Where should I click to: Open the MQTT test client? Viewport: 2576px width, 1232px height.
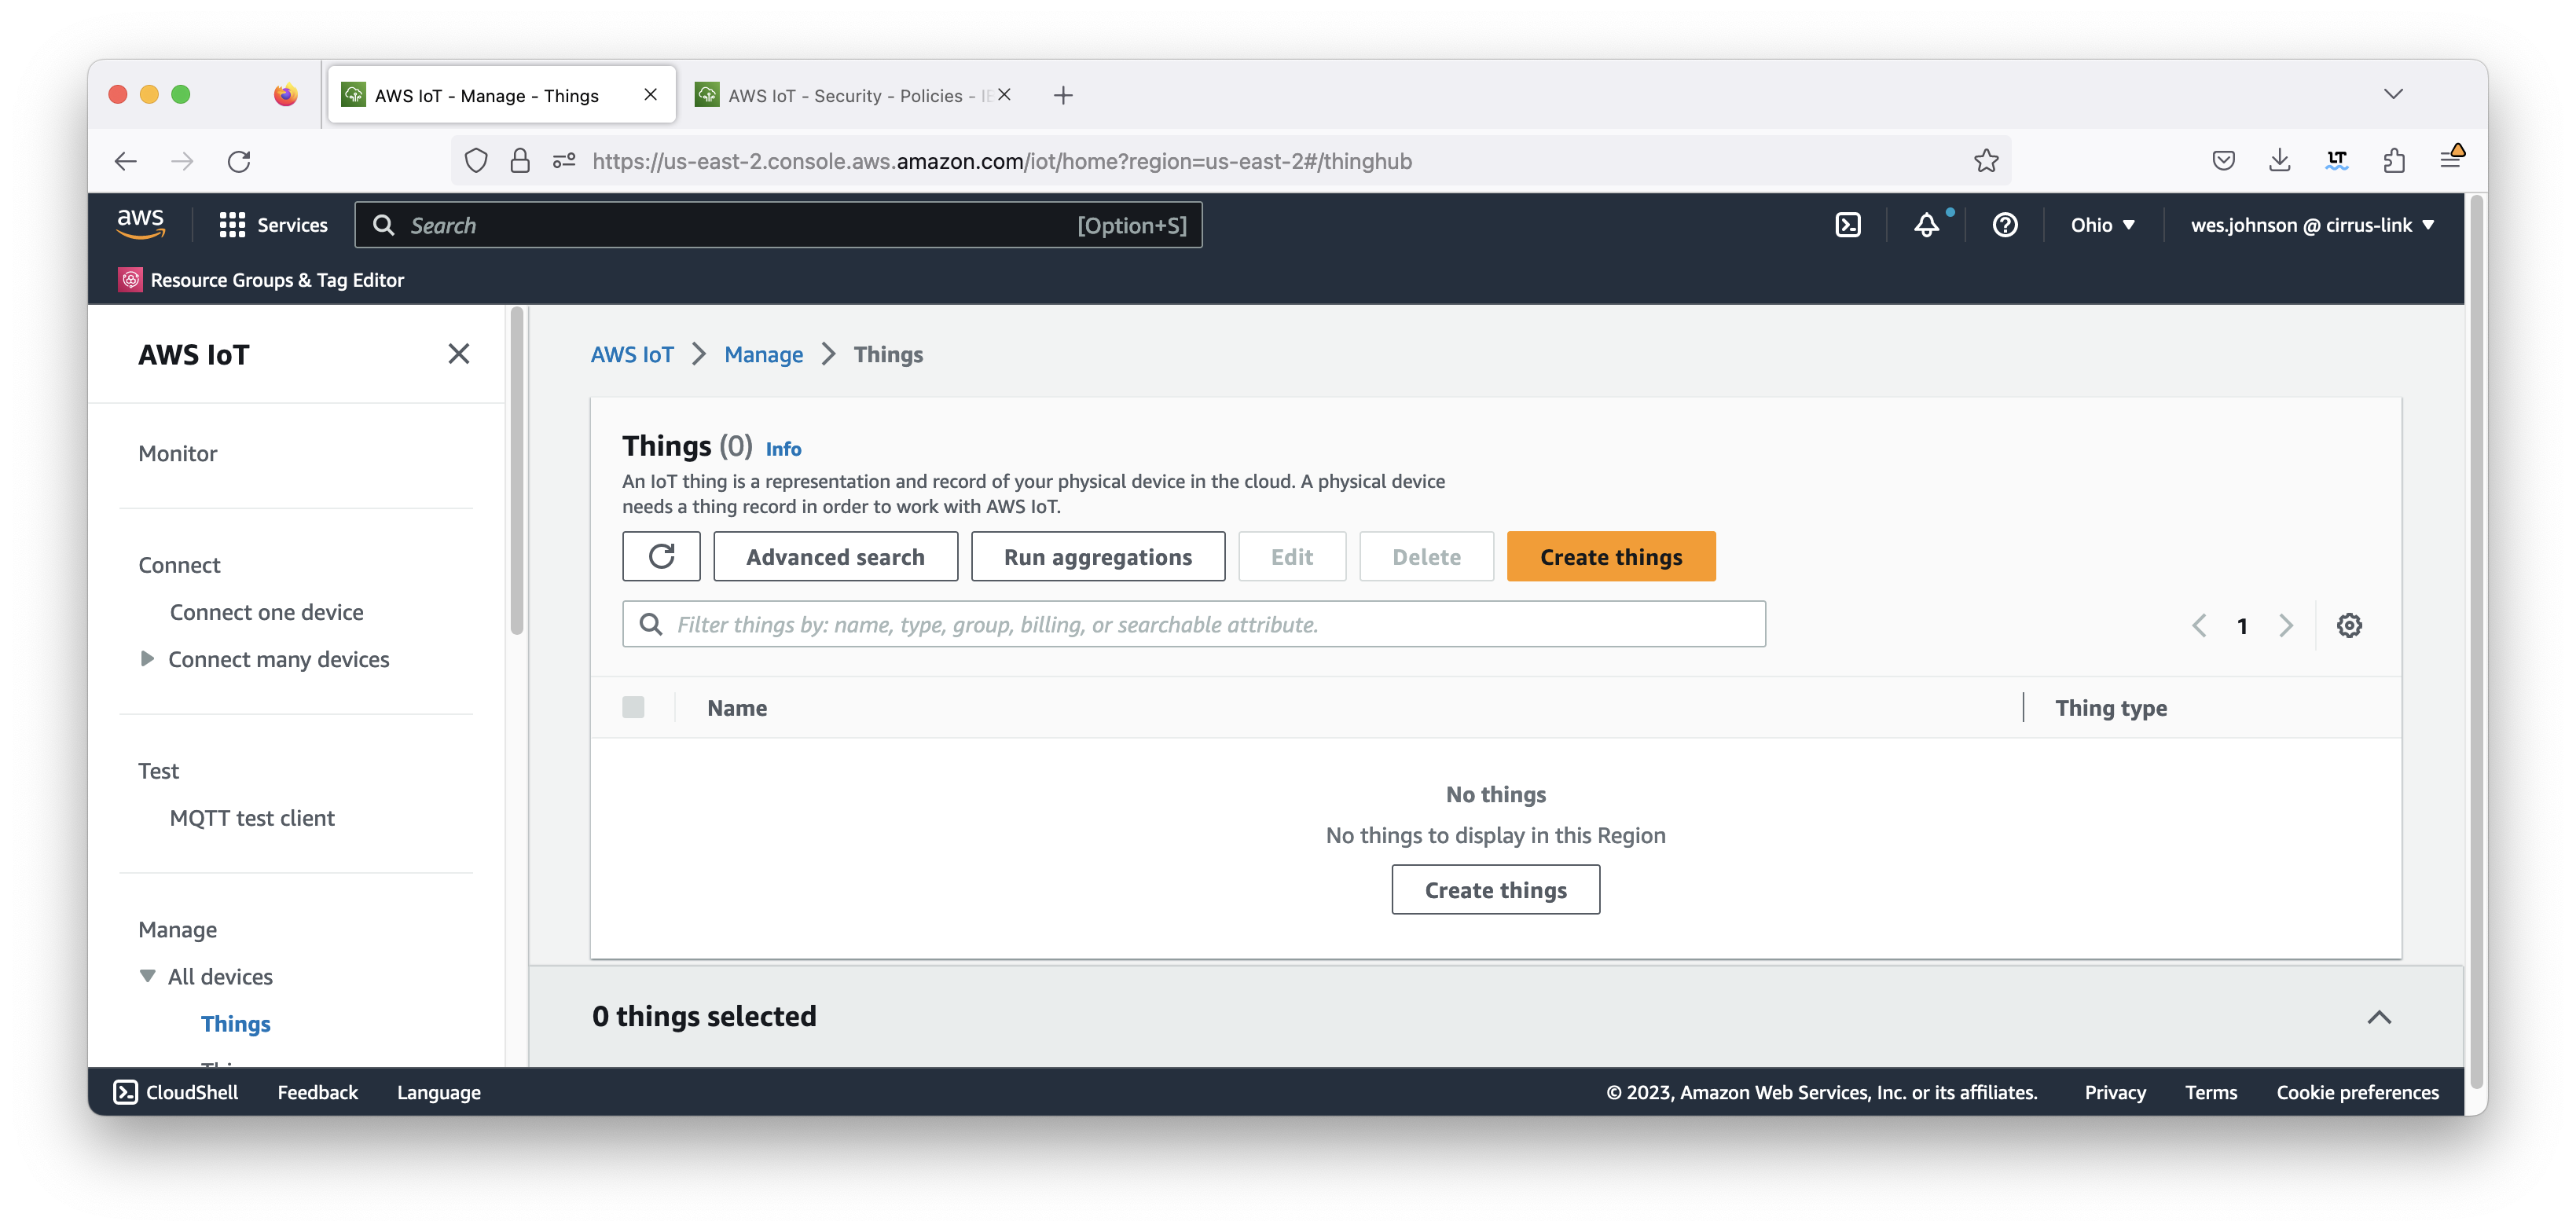(252, 818)
